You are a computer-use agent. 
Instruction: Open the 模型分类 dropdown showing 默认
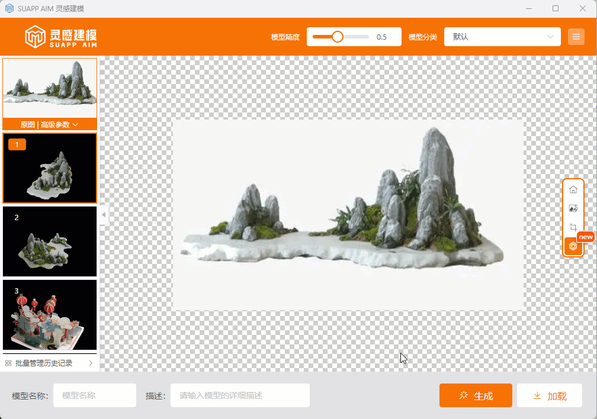(x=502, y=37)
